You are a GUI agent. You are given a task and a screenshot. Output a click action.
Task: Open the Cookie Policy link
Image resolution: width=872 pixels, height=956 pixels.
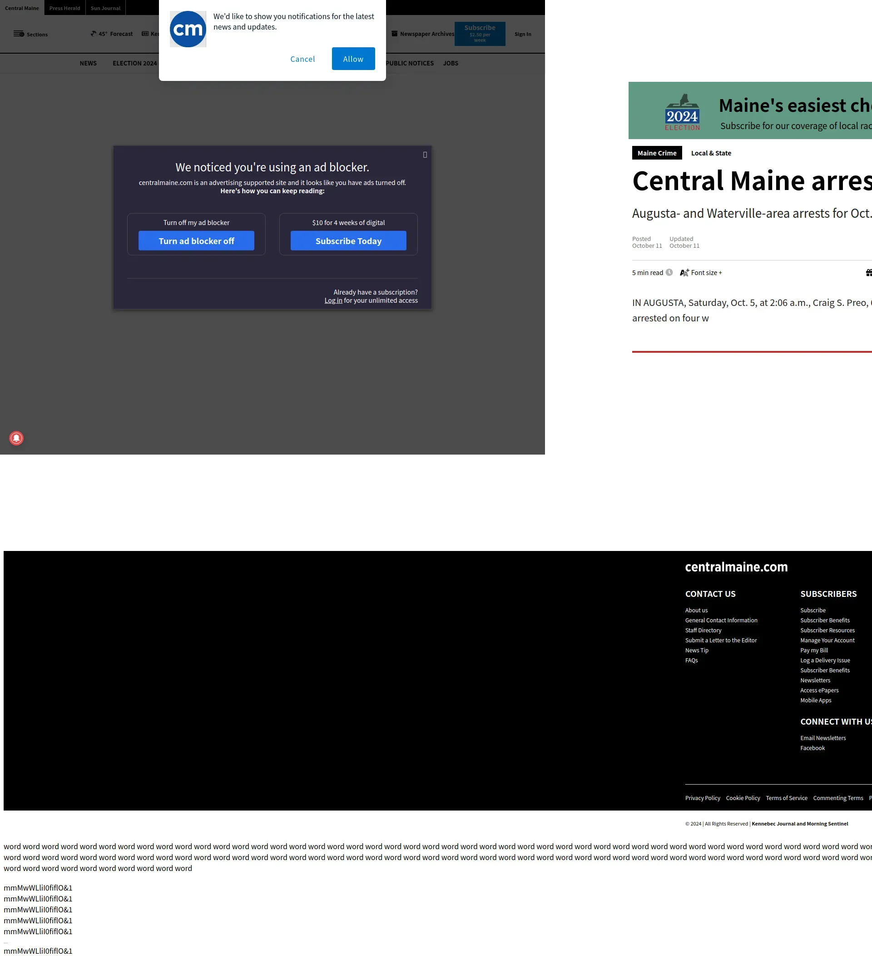(x=743, y=798)
